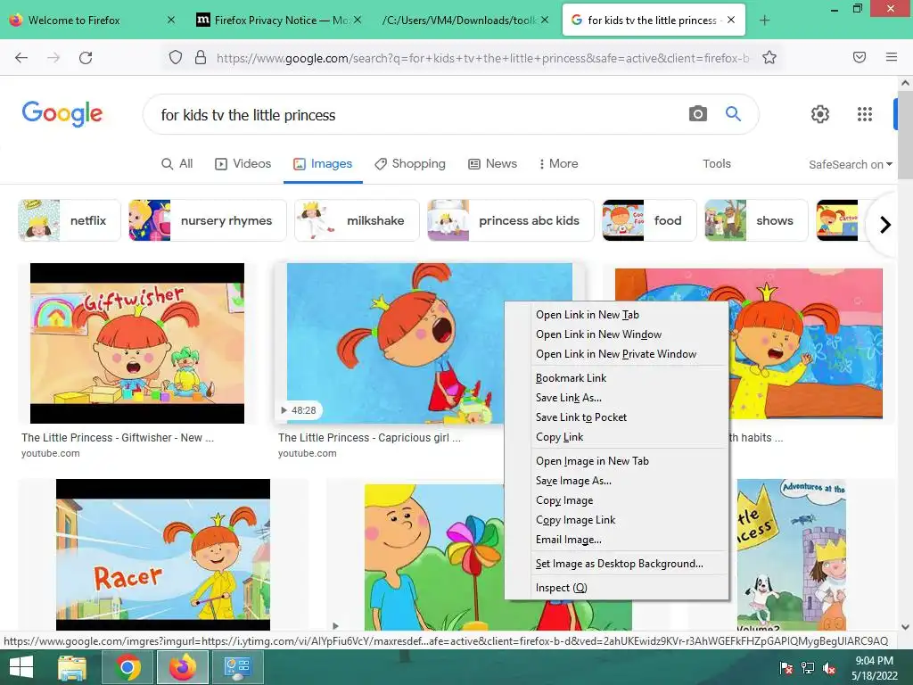Choose Open Link in New Private Window
The width and height of the screenshot is (913, 685).
[616, 354]
